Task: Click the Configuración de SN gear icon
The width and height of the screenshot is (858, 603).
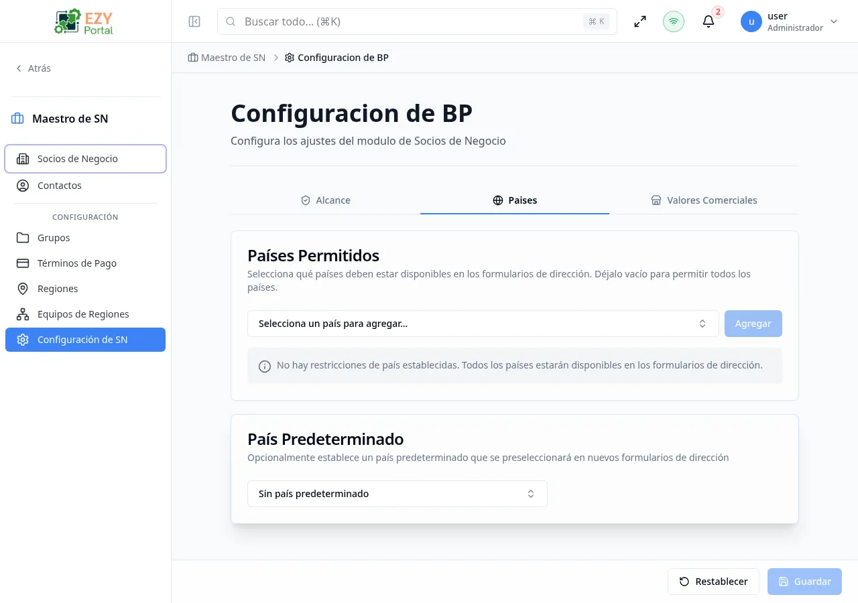Action: (23, 340)
